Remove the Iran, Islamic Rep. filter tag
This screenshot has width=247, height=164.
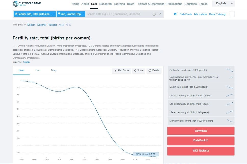83,14
